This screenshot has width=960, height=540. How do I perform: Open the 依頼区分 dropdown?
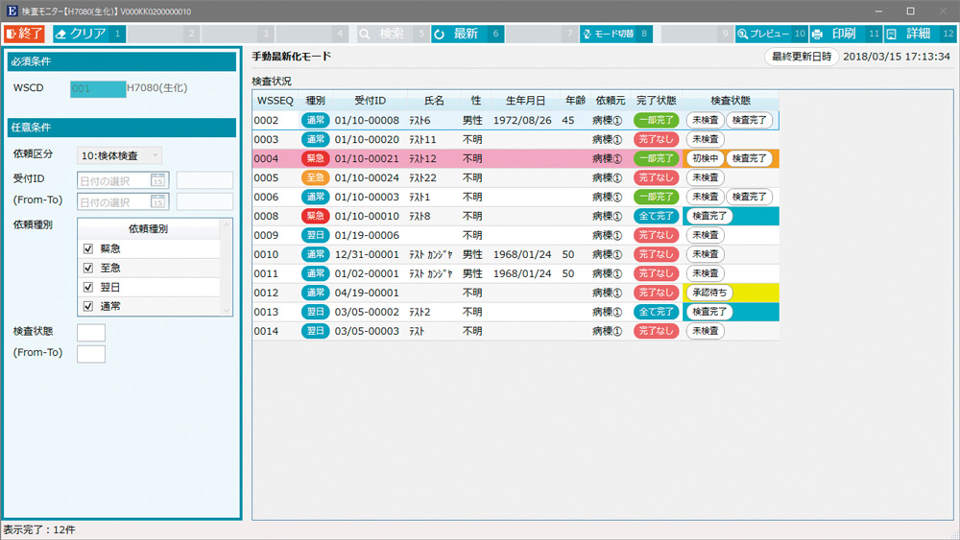click(x=119, y=154)
